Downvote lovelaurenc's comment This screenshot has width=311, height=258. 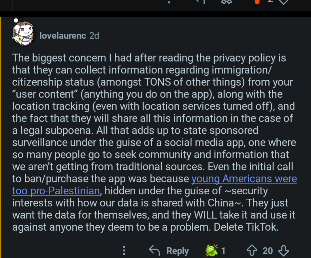click(284, 250)
